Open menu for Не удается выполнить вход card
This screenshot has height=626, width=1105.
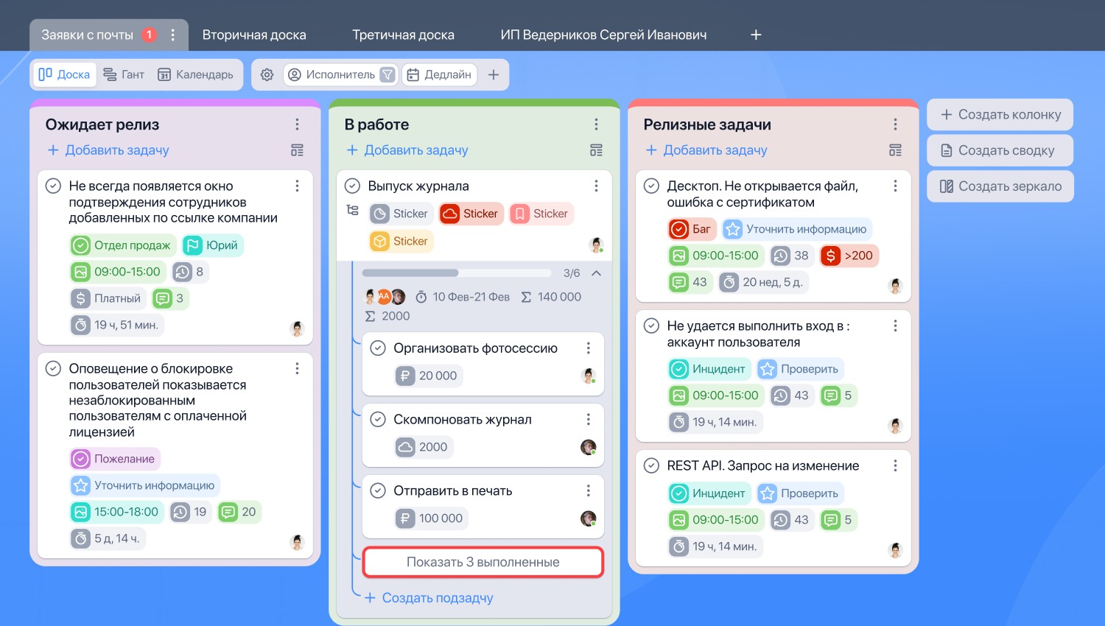point(895,326)
